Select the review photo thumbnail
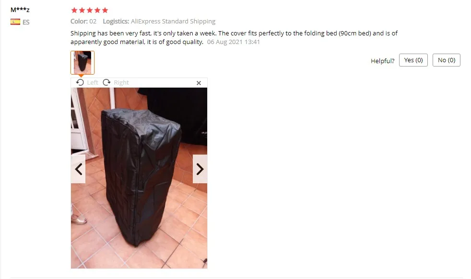 [82, 63]
